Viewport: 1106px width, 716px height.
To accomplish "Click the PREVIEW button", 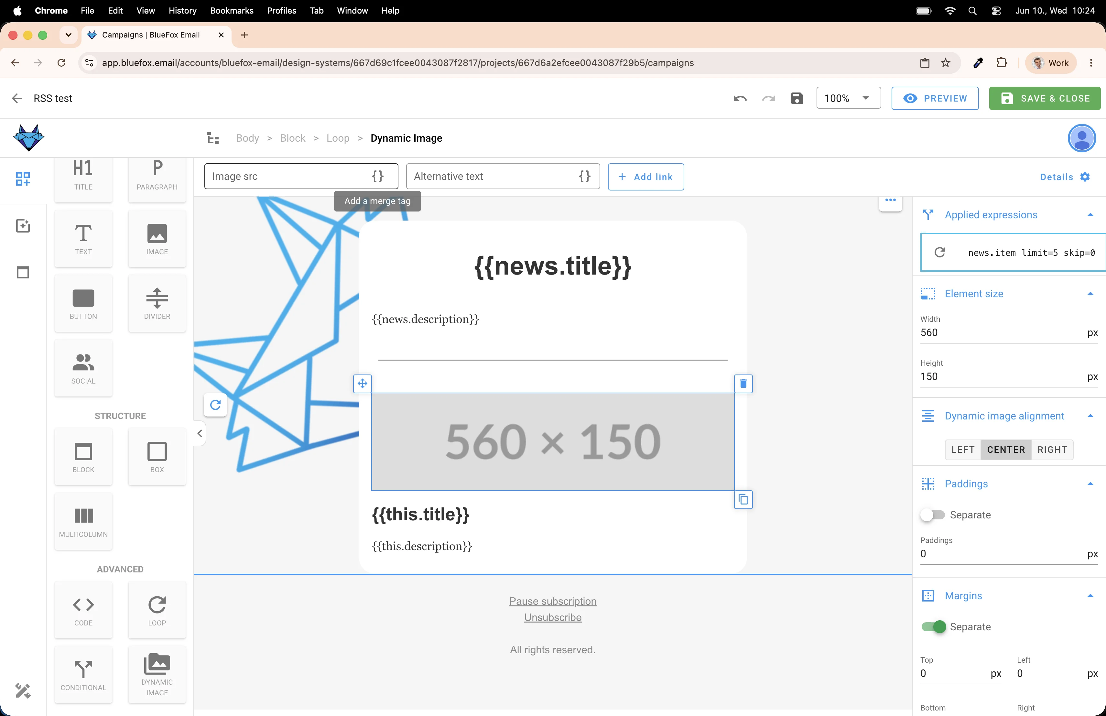I will (x=935, y=99).
